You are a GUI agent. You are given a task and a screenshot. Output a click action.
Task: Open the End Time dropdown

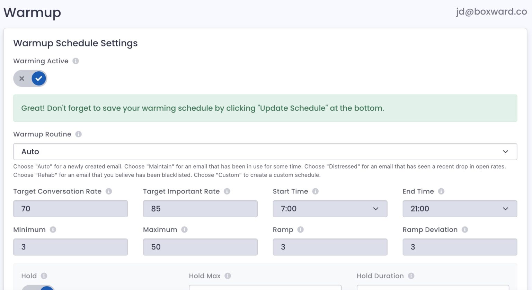[460, 209]
